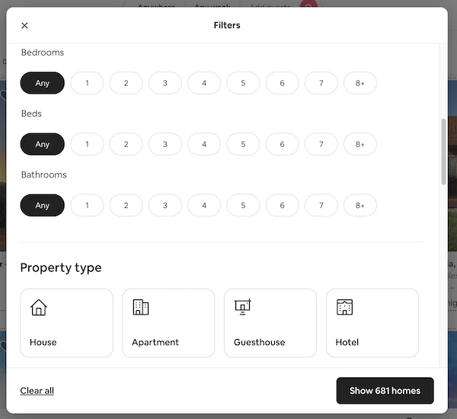The image size is (457, 419).
Task: Close the Filters dialog with X icon
Action: [x=25, y=25]
